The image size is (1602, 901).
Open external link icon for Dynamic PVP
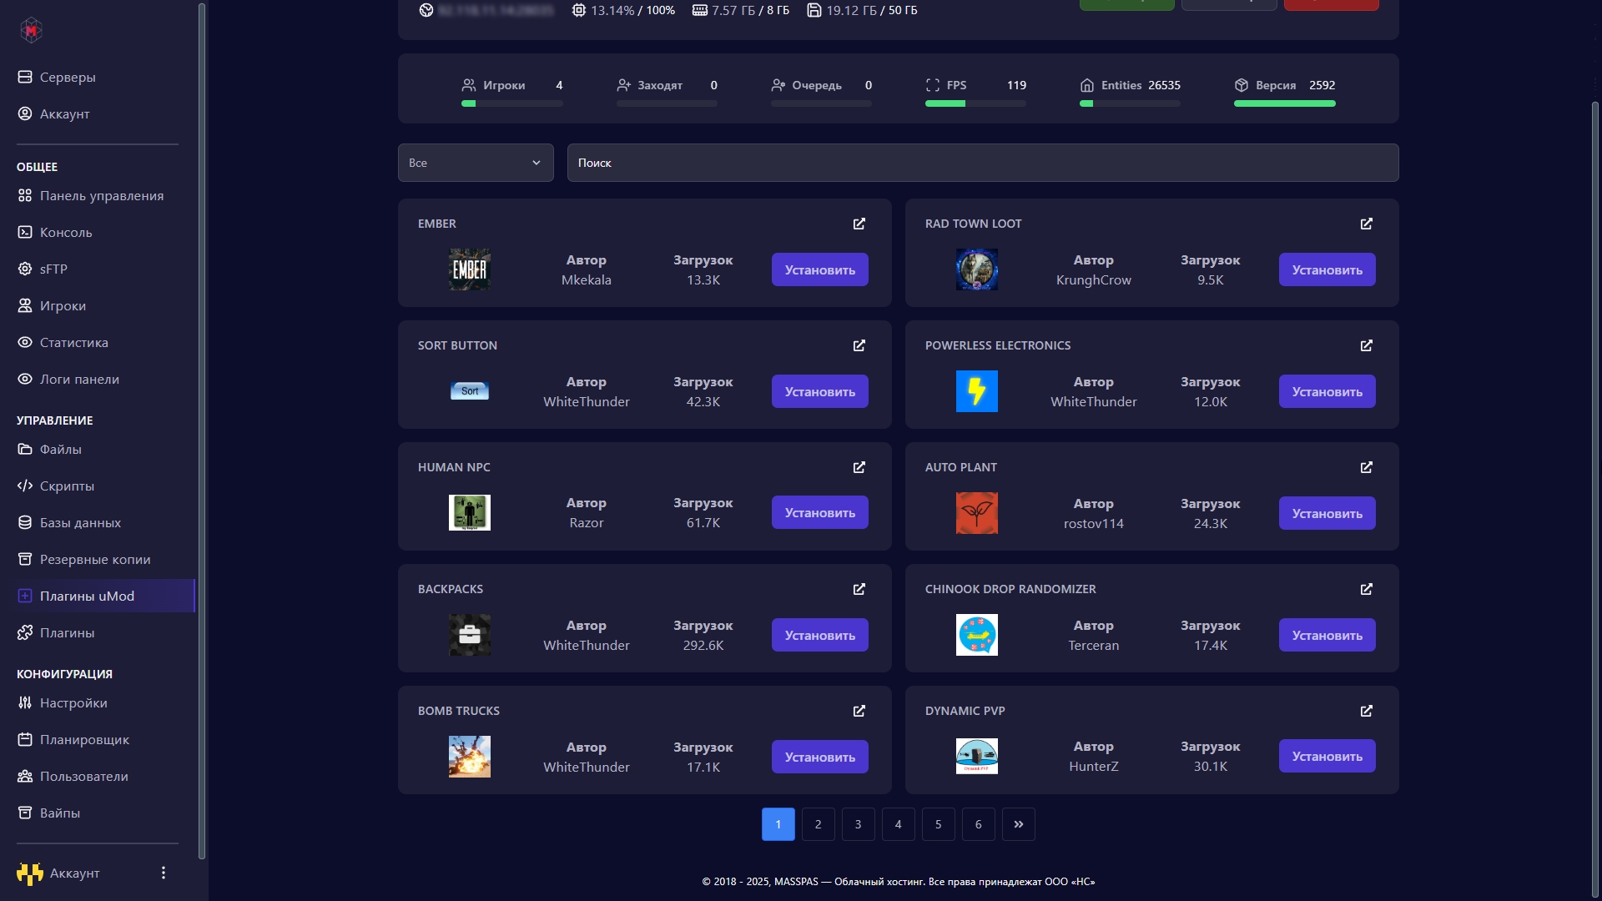1366,711
